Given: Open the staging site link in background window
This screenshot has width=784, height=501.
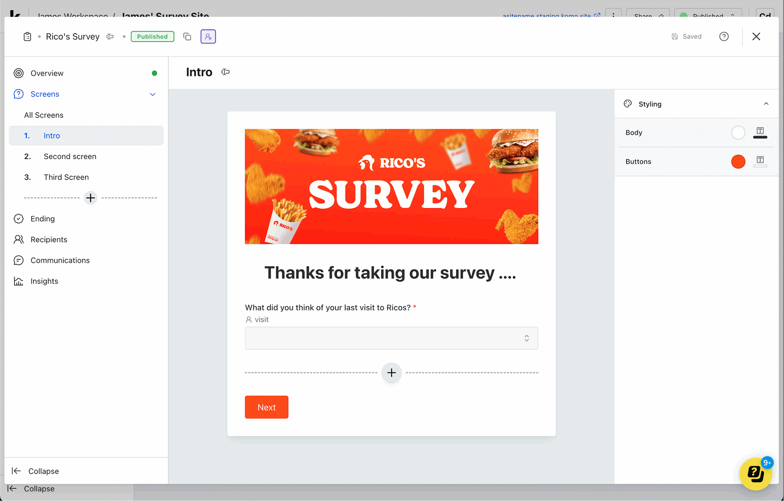Looking at the screenshot, I should (x=551, y=15).
